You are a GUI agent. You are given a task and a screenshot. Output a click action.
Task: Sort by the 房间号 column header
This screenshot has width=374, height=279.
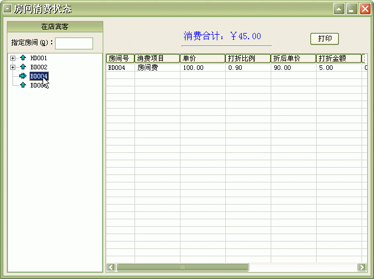pos(120,59)
